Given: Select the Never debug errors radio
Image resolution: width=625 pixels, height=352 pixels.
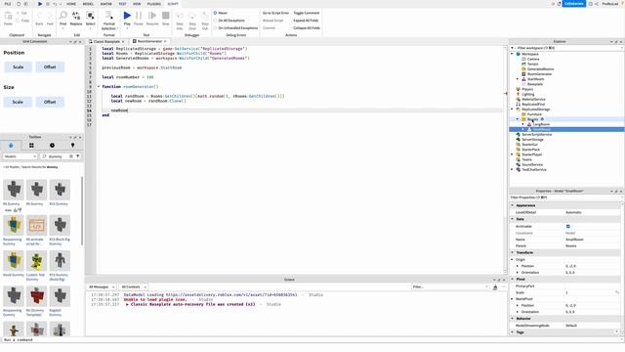Looking at the screenshot, I should point(215,13).
